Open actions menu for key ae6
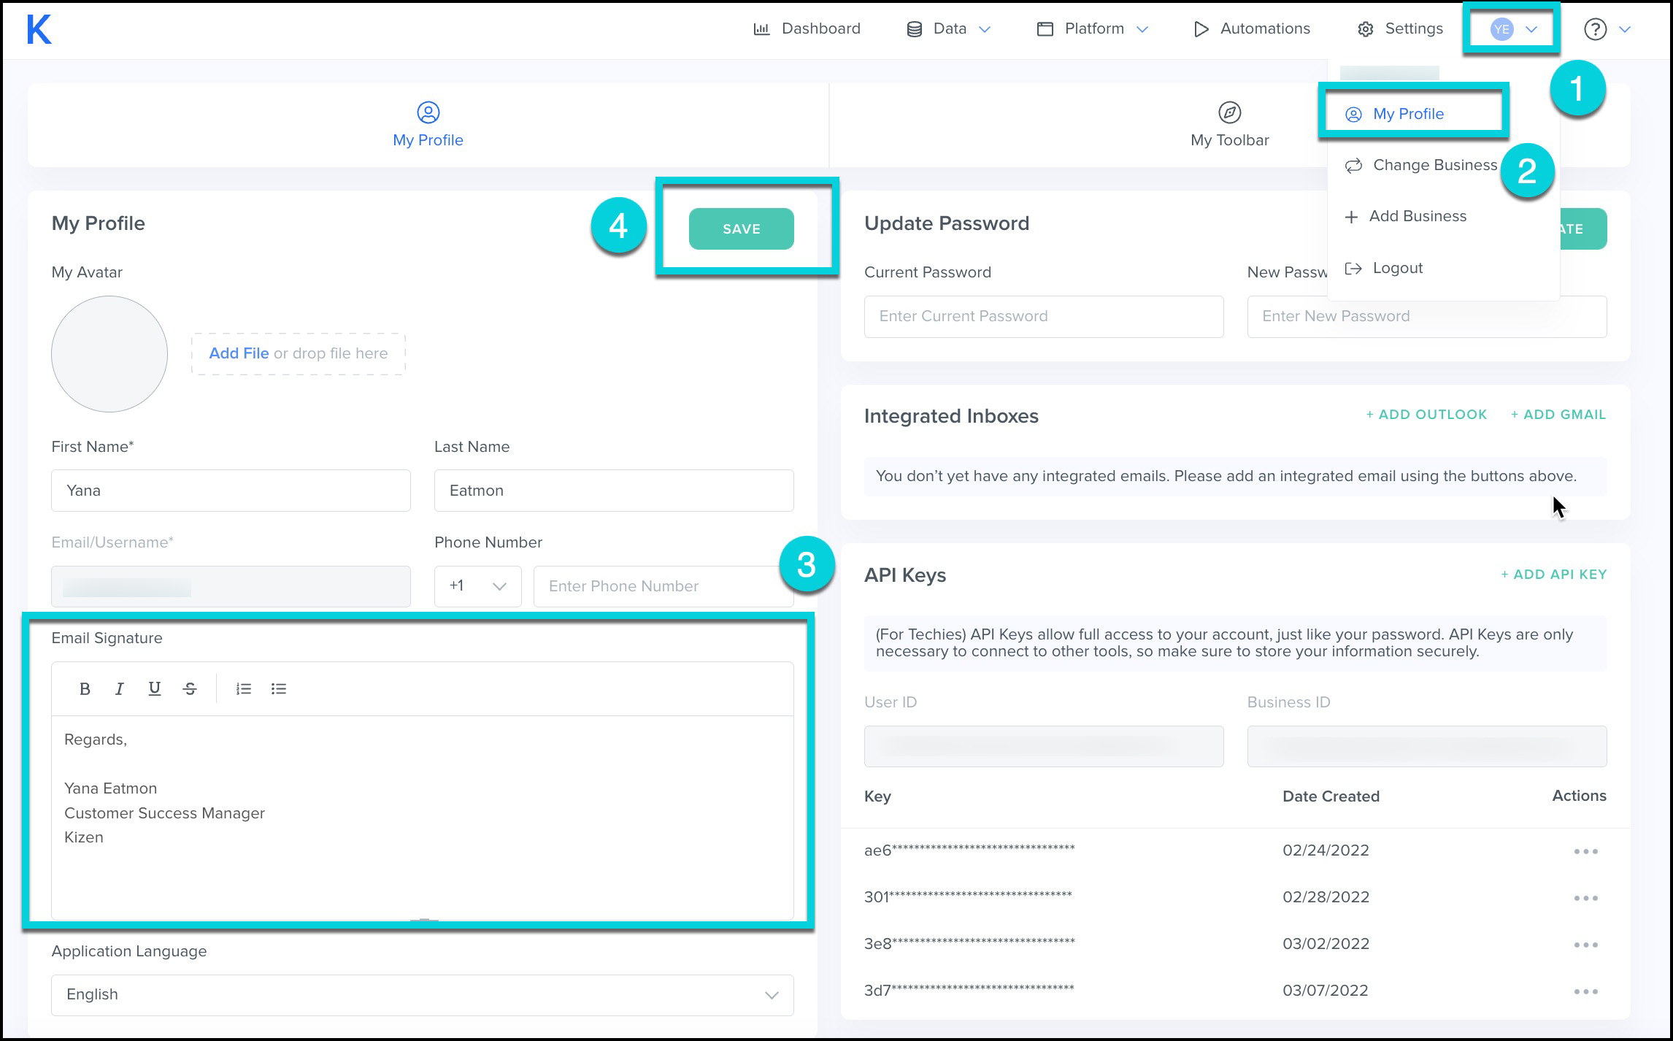Viewport: 1673px width, 1041px height. coord(1585,851)
